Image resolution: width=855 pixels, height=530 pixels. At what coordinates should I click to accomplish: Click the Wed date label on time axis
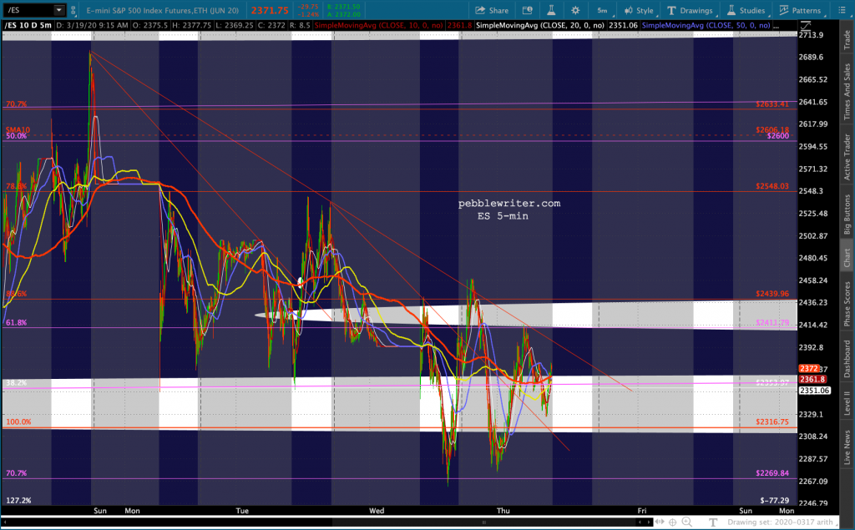(x=377, y=511)
